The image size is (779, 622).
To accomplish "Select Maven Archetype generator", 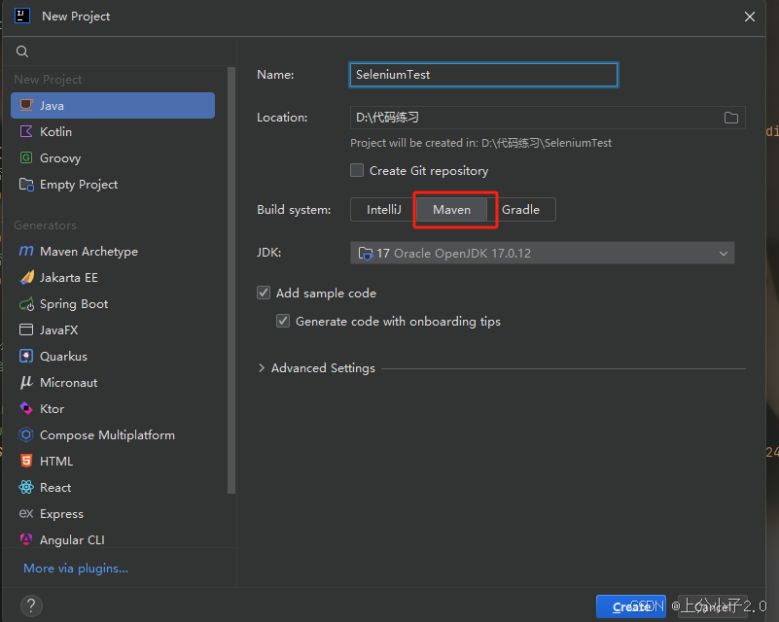I will 113,251.
